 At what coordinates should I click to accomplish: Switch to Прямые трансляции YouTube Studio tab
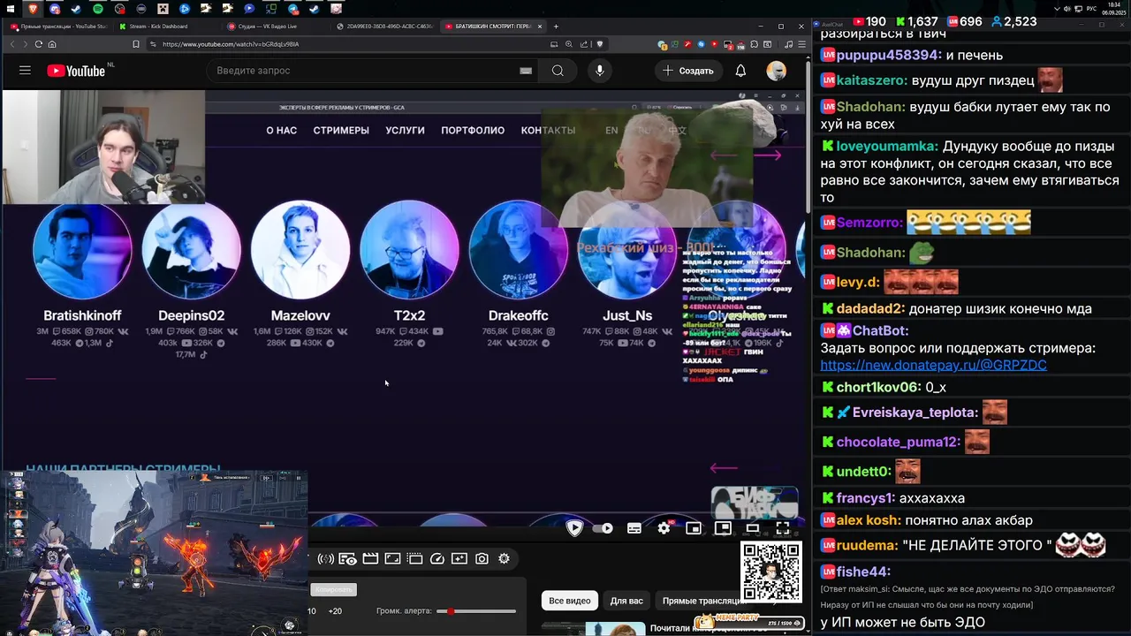pyautogui.click(x=61, y=26)
